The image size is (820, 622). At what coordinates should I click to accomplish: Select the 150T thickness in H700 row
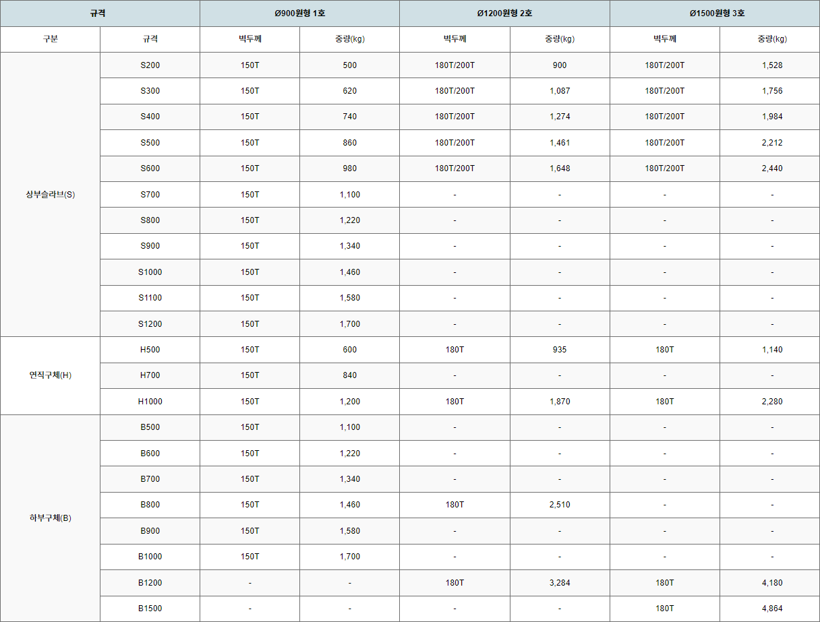pos(250,375)
